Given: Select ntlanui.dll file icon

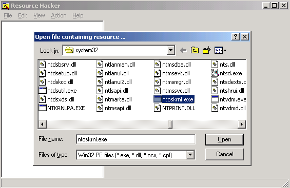Looking at the screenshot, I should pyautogui.click(x=100, y=73).
